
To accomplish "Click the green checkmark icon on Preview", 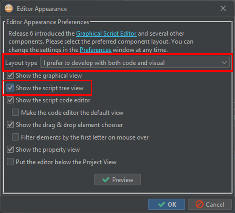I will click(x=106, y=180).
